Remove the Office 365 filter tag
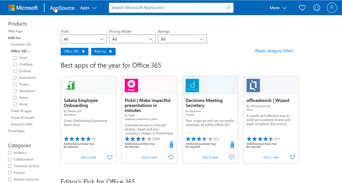Viewport: 342px width, 183px height. 83,51
